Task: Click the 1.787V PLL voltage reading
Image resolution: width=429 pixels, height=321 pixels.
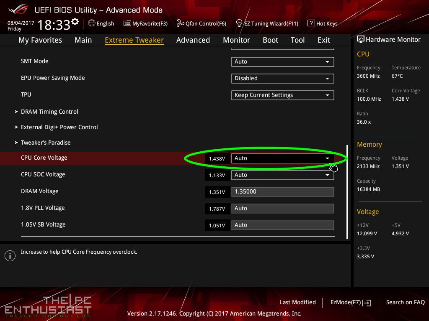Action: pos(217,209)
